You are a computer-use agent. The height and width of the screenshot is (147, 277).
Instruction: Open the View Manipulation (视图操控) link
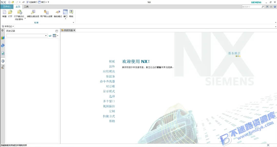click(x=109, y=106)
